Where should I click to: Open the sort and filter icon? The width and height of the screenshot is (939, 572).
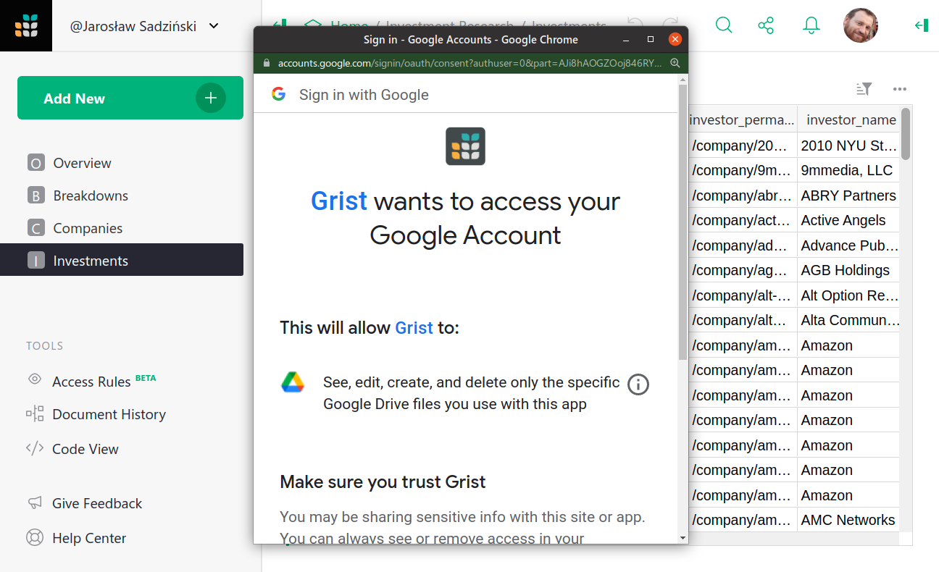[x=864, y=88]
